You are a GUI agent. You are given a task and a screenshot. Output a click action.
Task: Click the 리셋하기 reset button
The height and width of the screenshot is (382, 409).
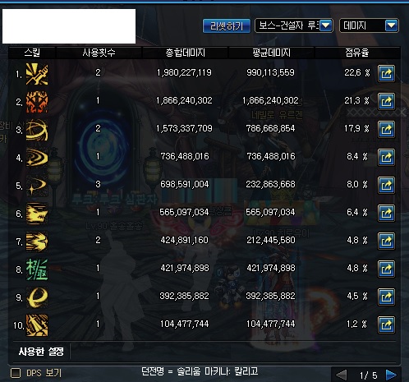click(x=227, y=26)
